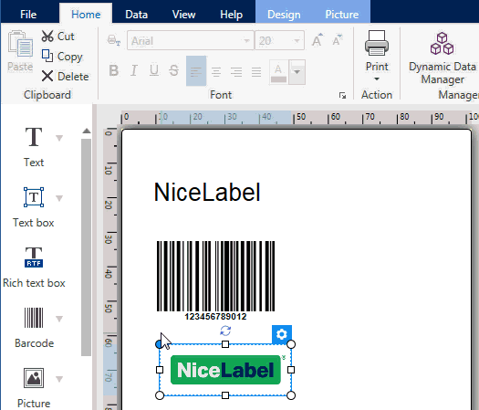Select the Text object tool
This screenshot has width=479, height=410.
pyautogui.click(x=34, y=147)
